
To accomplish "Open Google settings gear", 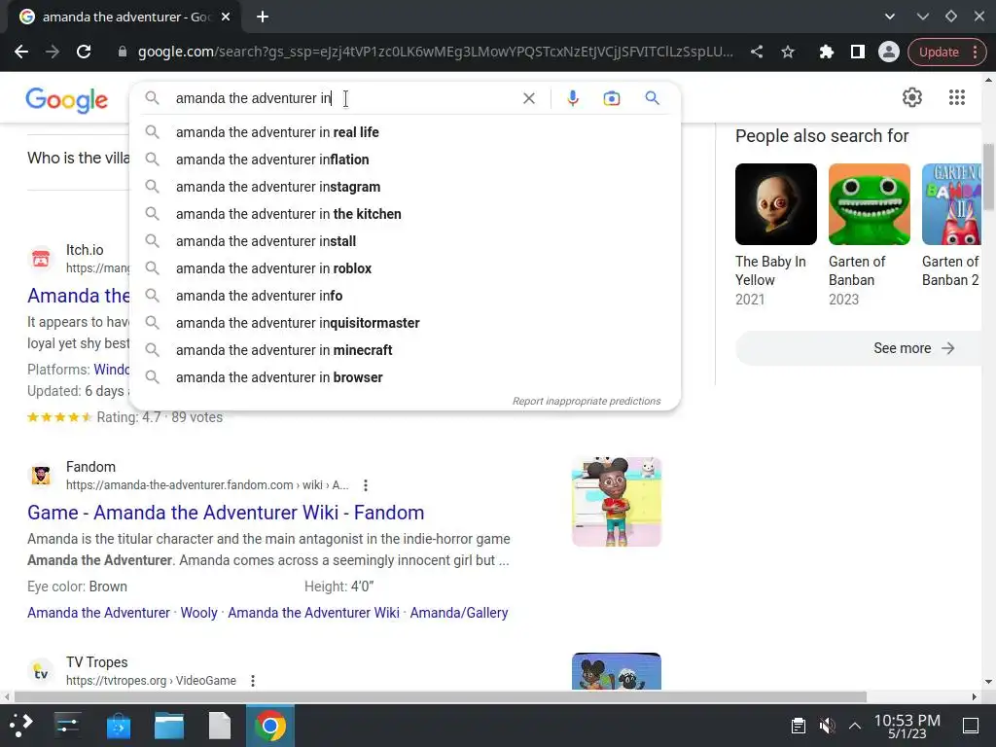I will click(x=912, y=97).
